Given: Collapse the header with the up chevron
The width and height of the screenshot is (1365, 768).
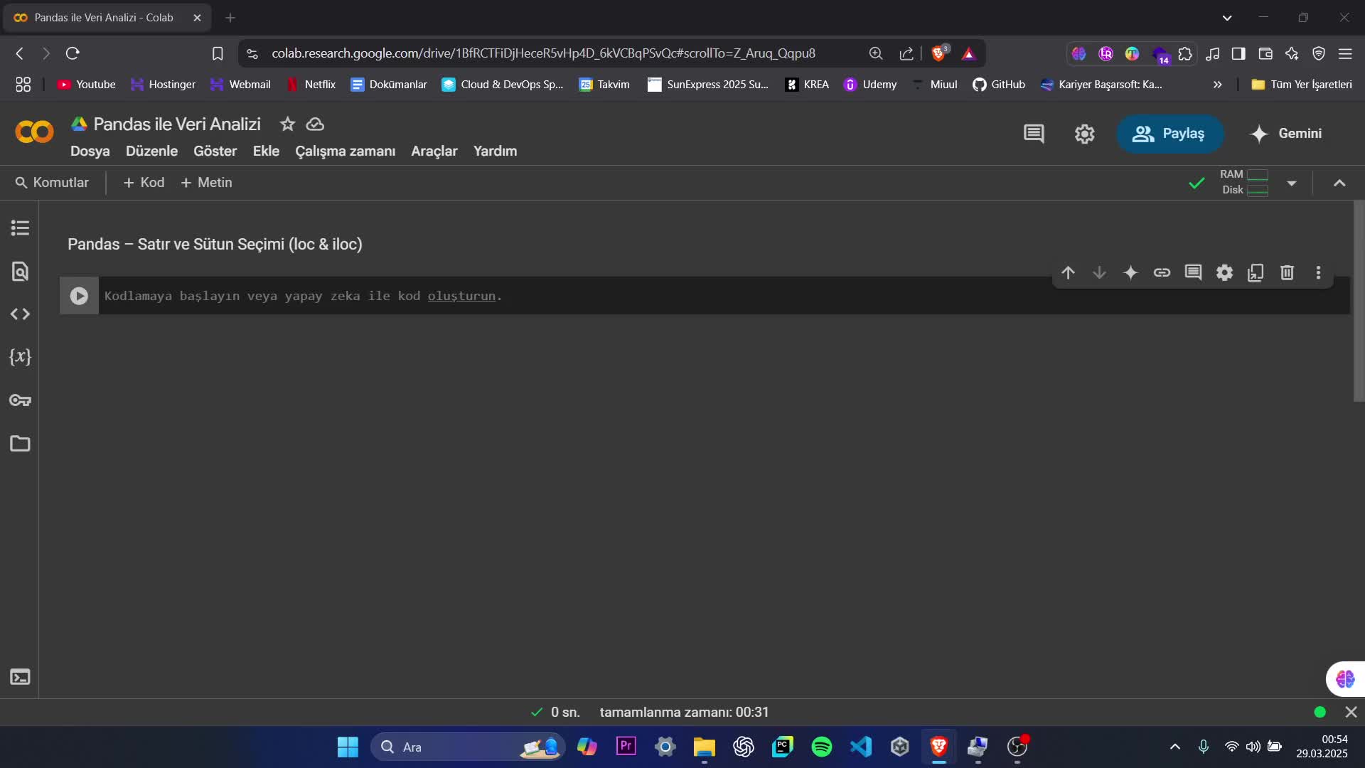Looking at the screenshot, I should pos(1339,183).
